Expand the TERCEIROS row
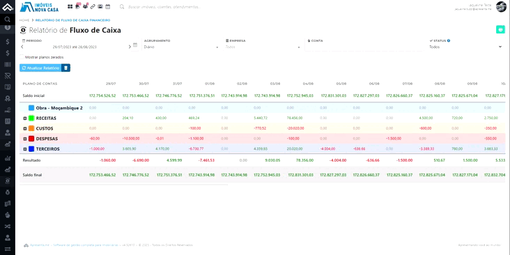Viewport: 510px width, 255px height. coord(24,149)
